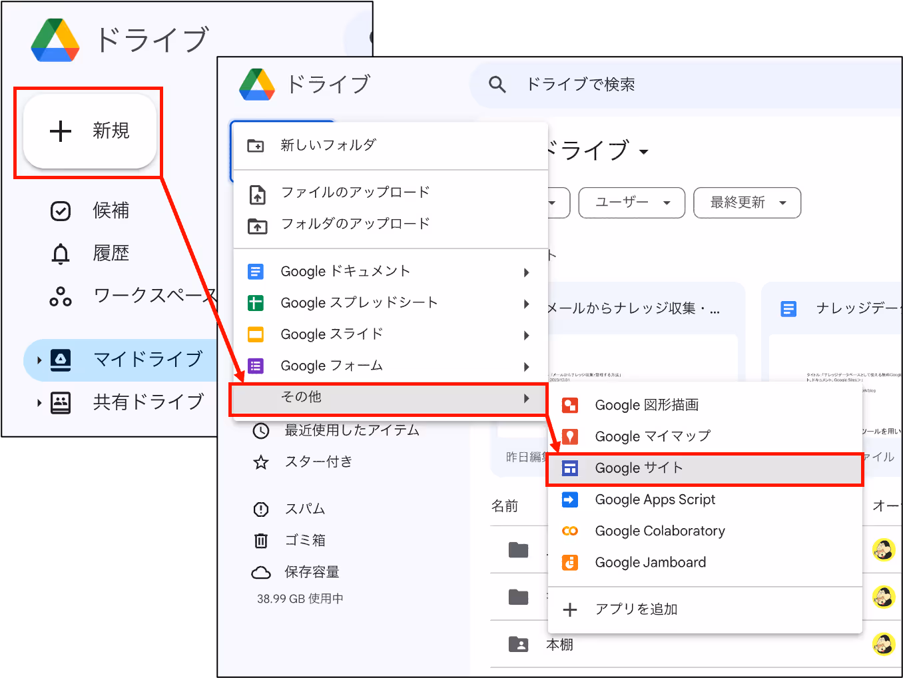The width and height of the screenshot is (903, 678).
Task: Open the 最終更新 filter dropdown
Action: 747,202
